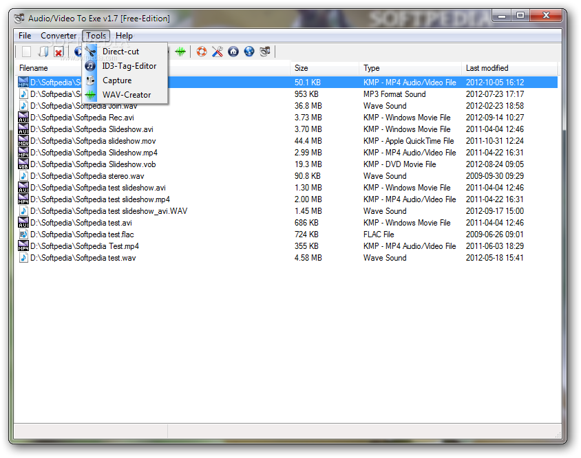581x458 pixels.
Task: Click the MOV icon of Softpedia slideshow.mov
Action: (x=23, y=141)
